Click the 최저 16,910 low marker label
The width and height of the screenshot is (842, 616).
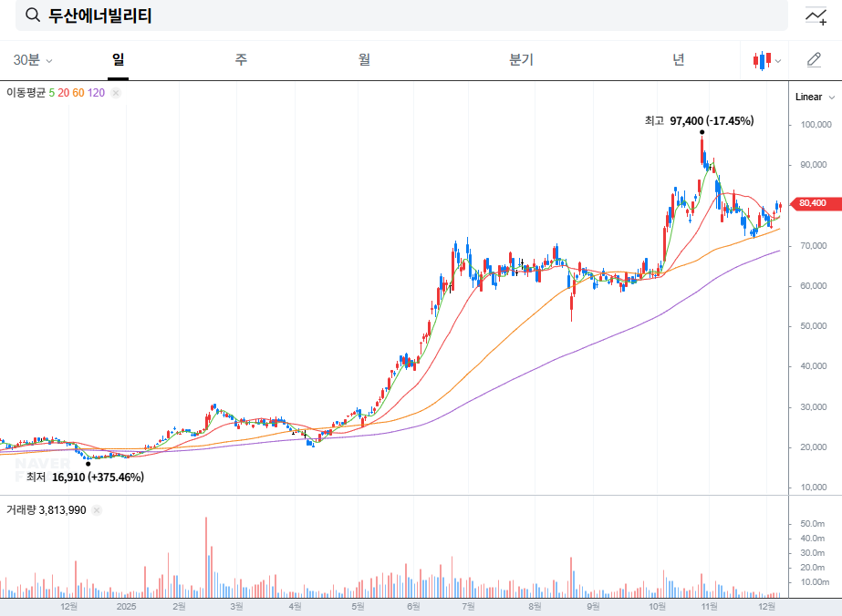click(86, 477)
